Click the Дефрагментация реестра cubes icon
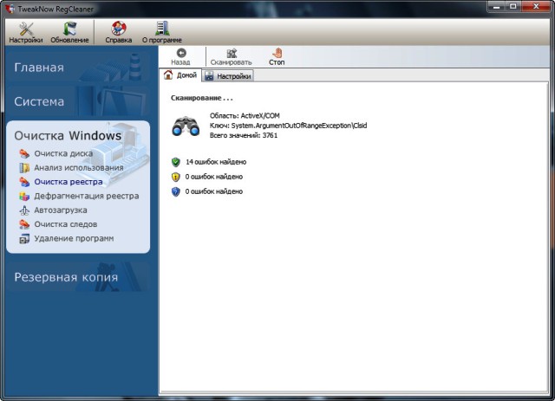 click(24, 196)
